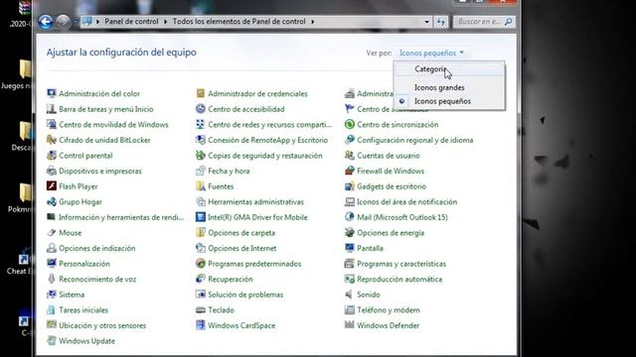Open Gadgets de escritorio link
This screenshot has width=636, height=357.
(392, 186)
